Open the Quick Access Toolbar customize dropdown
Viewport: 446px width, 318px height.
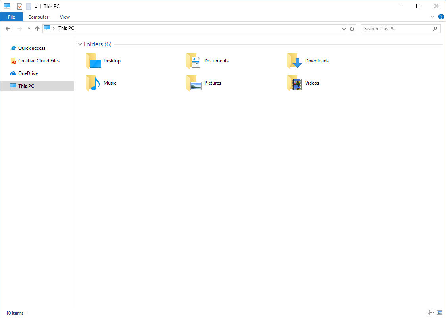[x=36, y=7]
